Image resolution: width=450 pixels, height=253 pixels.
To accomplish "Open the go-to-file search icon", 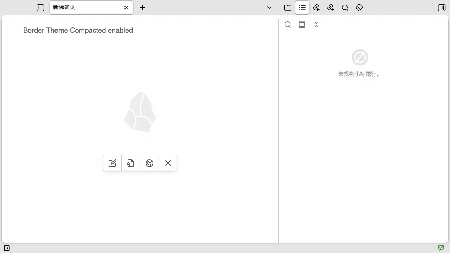I will (131, 163).
